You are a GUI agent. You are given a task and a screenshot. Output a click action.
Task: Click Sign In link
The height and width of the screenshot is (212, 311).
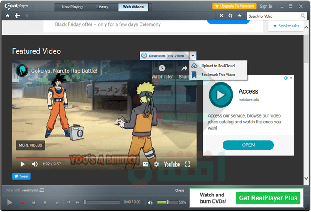click(266, 6)
